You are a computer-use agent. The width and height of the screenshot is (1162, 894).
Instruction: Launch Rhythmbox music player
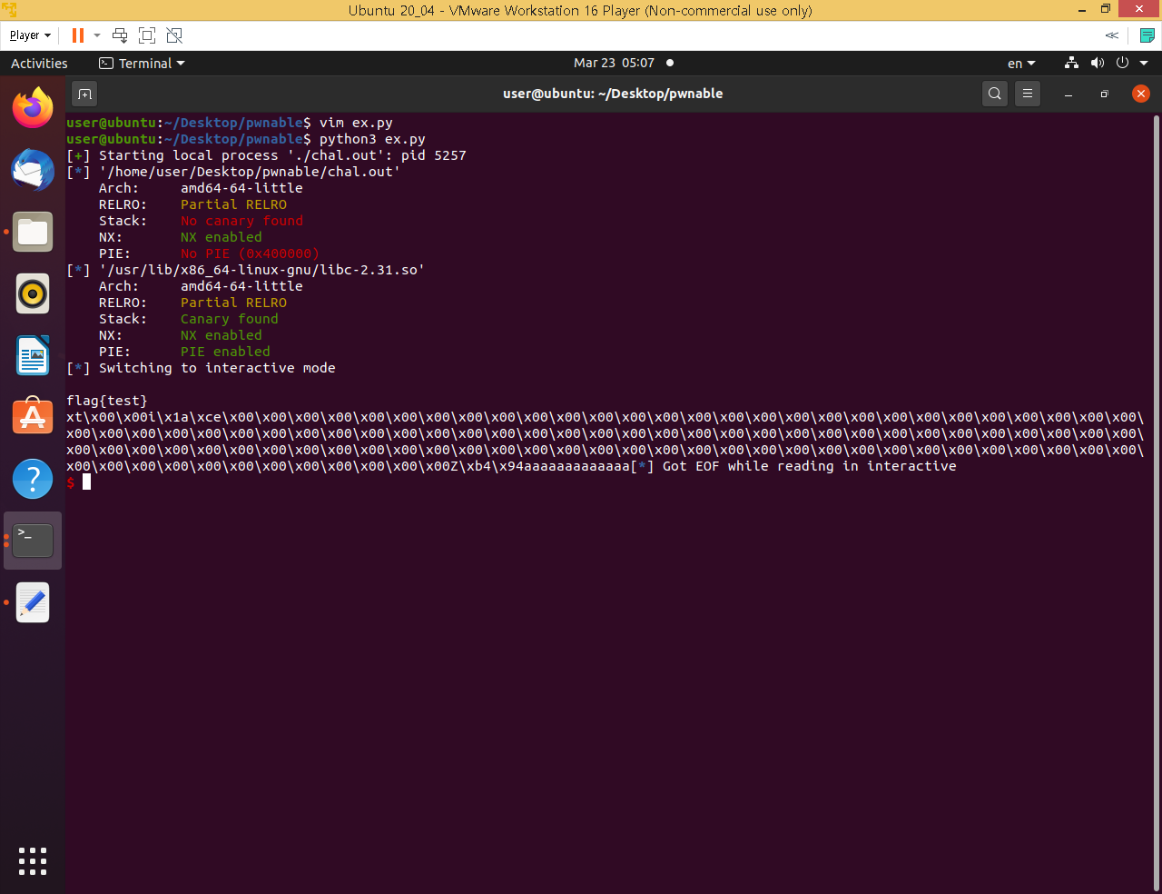pyautogui.click(x=33, y=293)
